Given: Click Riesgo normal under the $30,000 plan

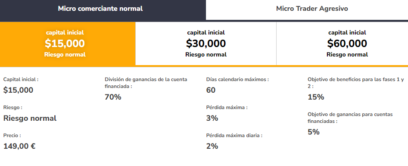Looking at the screenshot, I should tap(206, 55).
